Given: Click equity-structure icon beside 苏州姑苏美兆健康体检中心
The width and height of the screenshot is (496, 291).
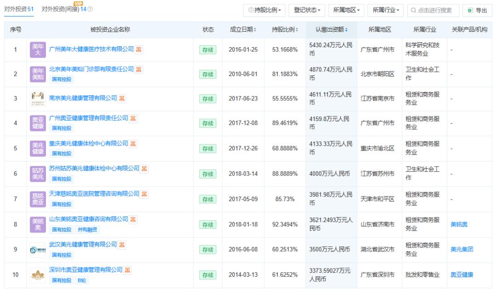Looking at the screenshot, I should click(x=144, y=169).
